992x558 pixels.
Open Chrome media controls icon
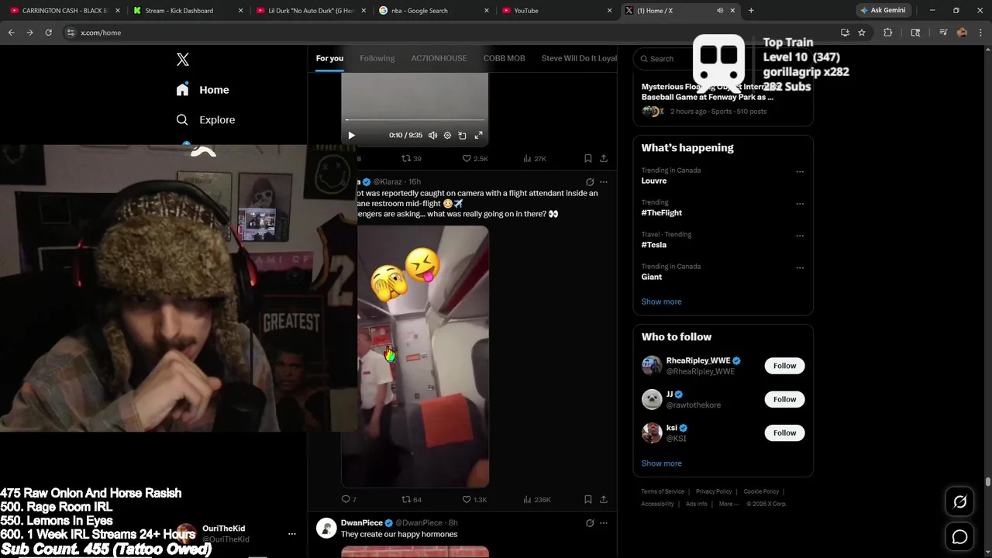click(943, 33)
